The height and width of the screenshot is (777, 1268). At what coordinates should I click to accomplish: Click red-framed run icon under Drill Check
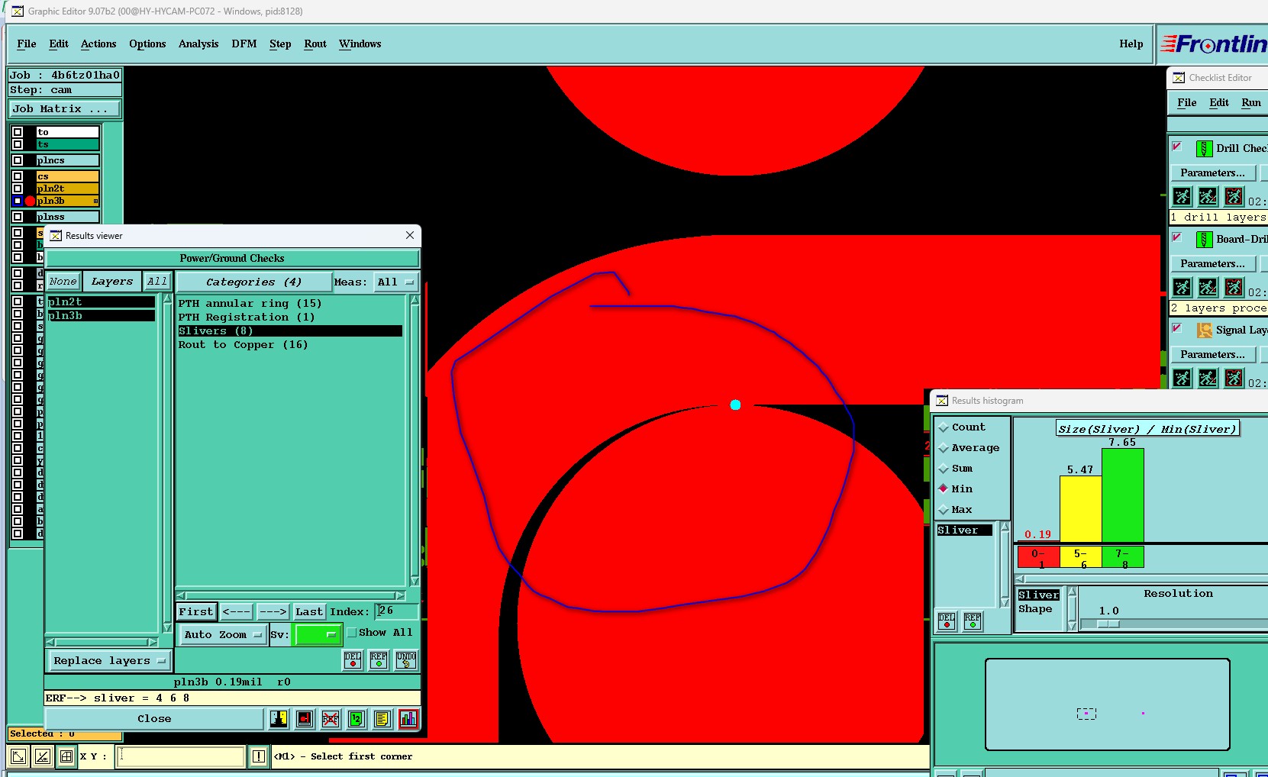pos(1234,197)
